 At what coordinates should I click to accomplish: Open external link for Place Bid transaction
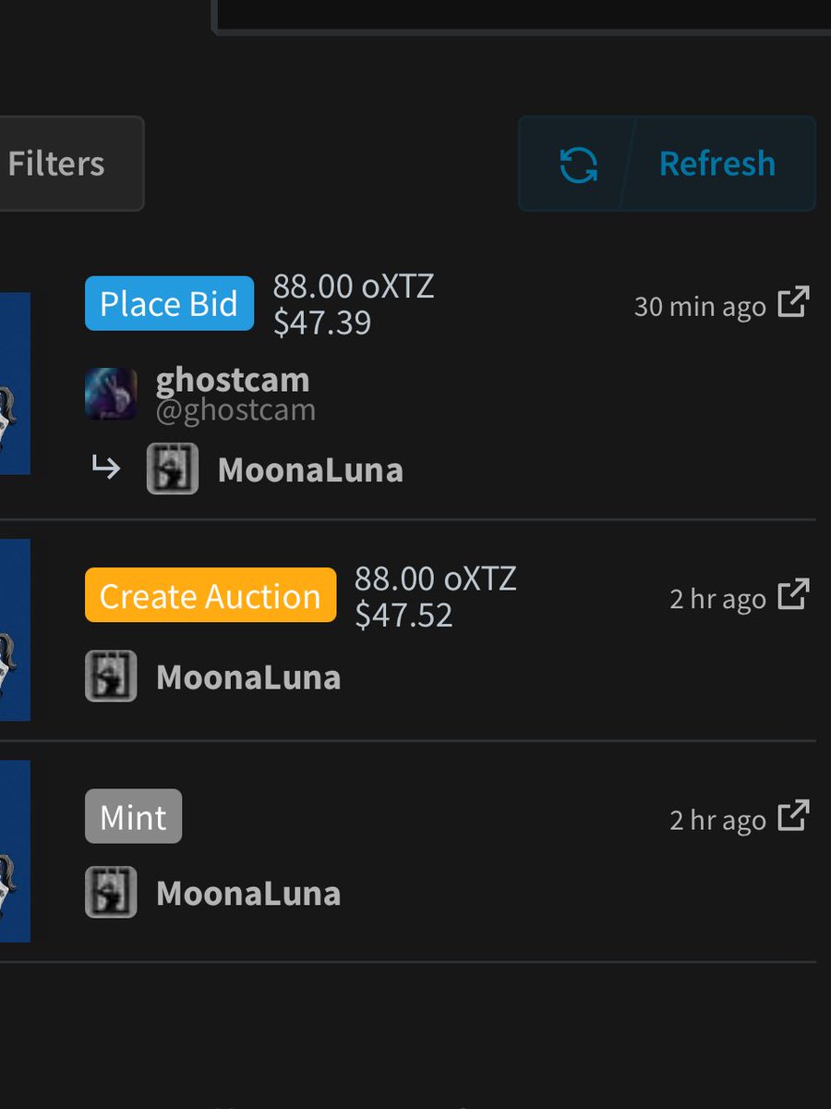(793, 302)
